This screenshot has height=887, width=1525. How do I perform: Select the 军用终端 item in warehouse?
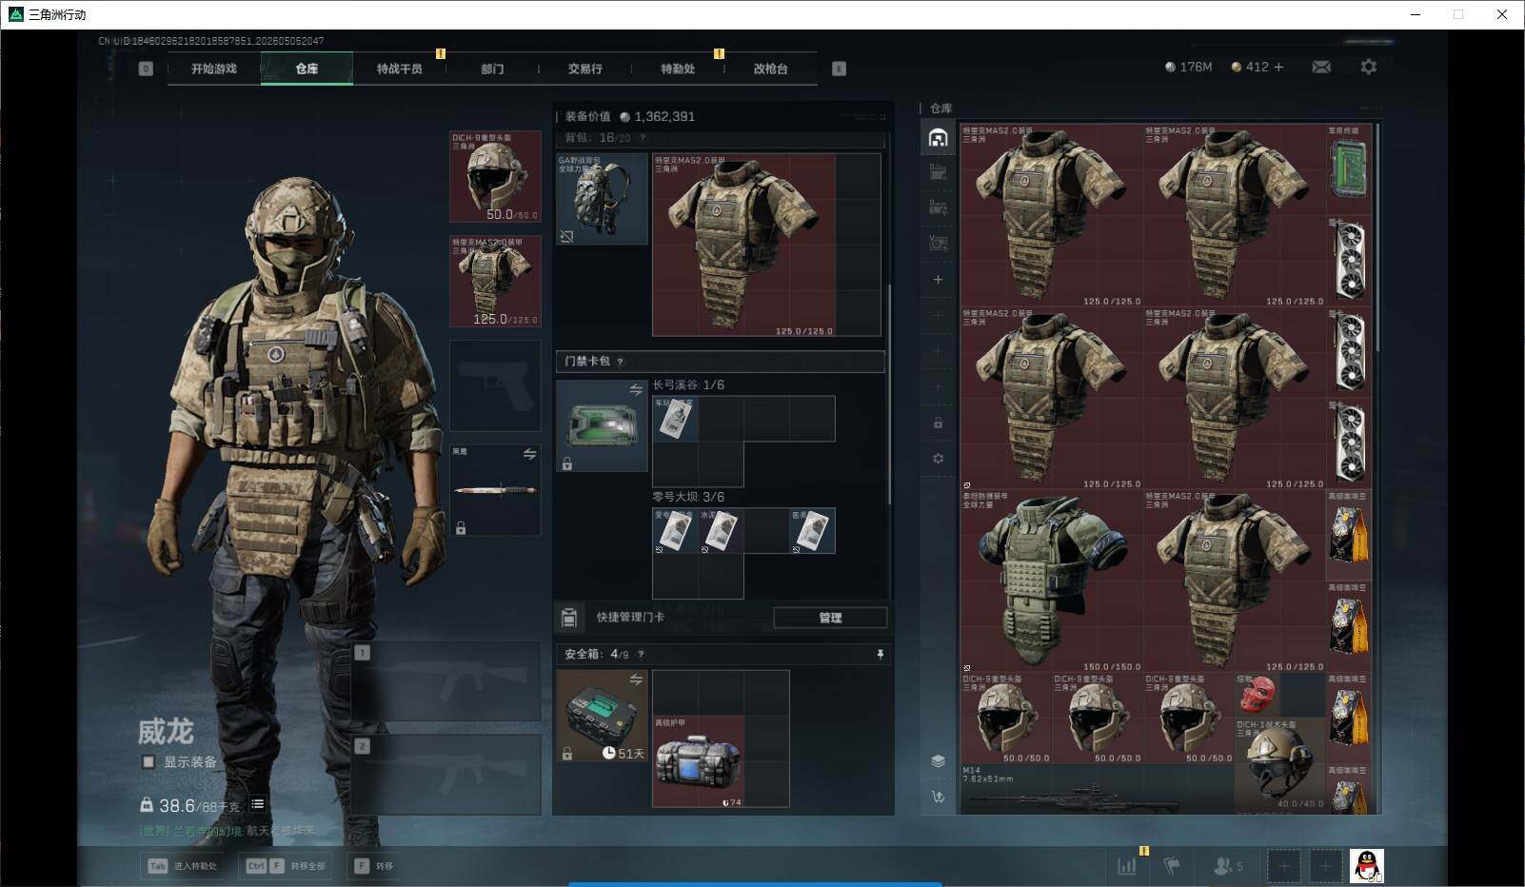tap(1349, 169)
